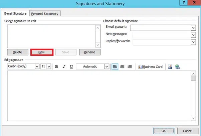Expand the New messages dropdown

193,35
